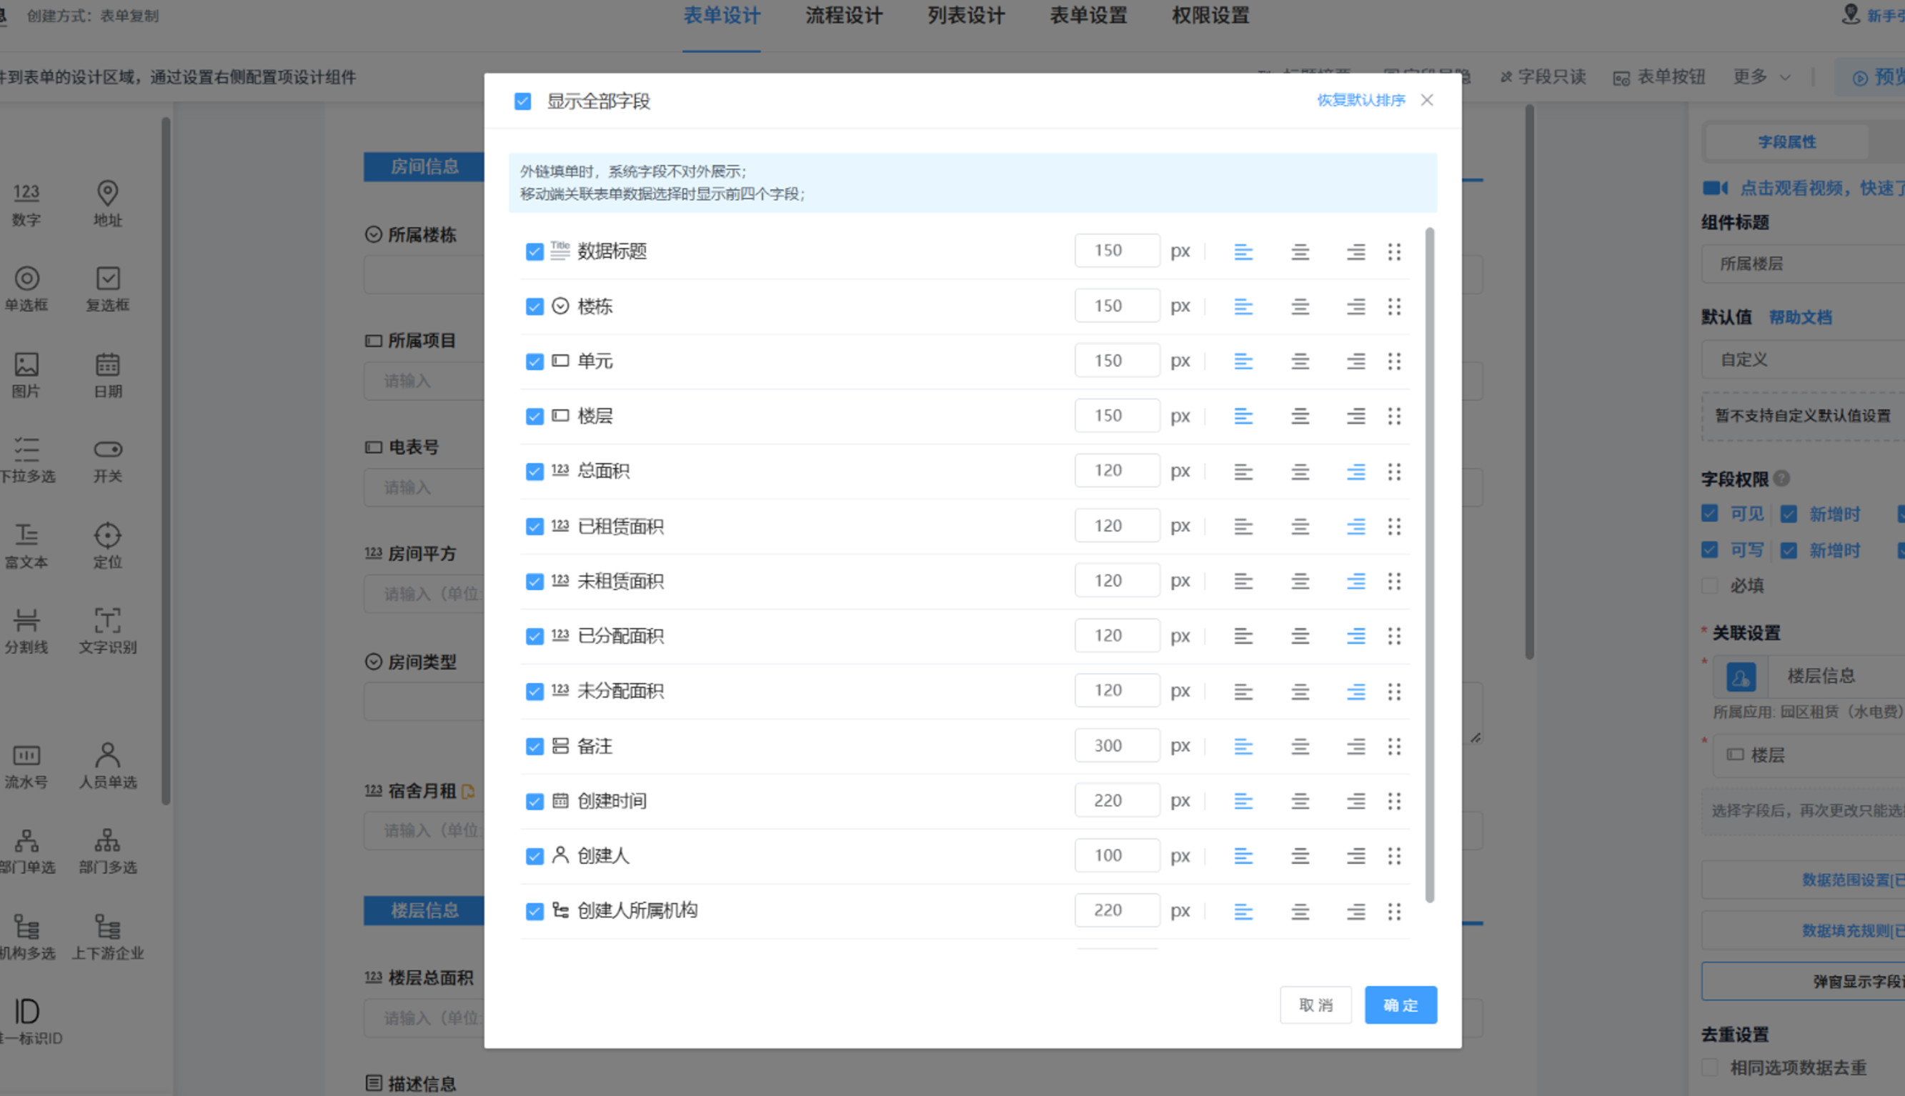Screen dimensions: 1905x1096
Task: Uncheck the 数据标题 field checkbox
Action: point(534,251)
